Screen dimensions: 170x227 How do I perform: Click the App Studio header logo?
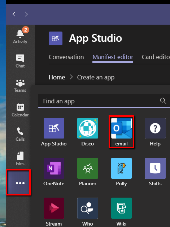coord(56,38)
